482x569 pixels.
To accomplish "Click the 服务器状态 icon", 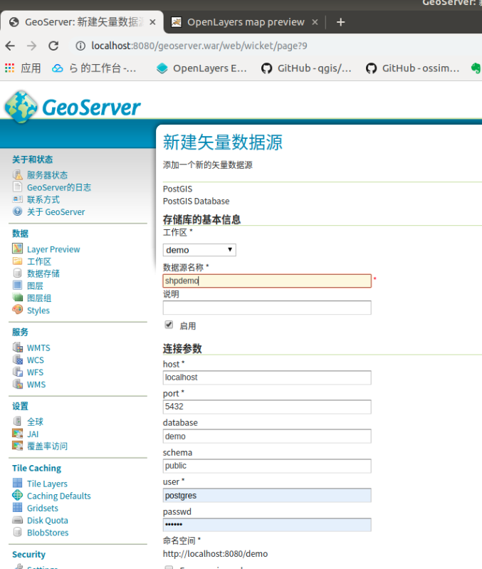I will 18,175.
